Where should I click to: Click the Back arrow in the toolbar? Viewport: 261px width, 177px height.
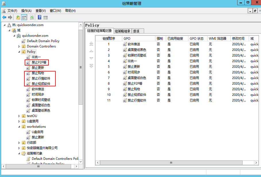point(4,17)
